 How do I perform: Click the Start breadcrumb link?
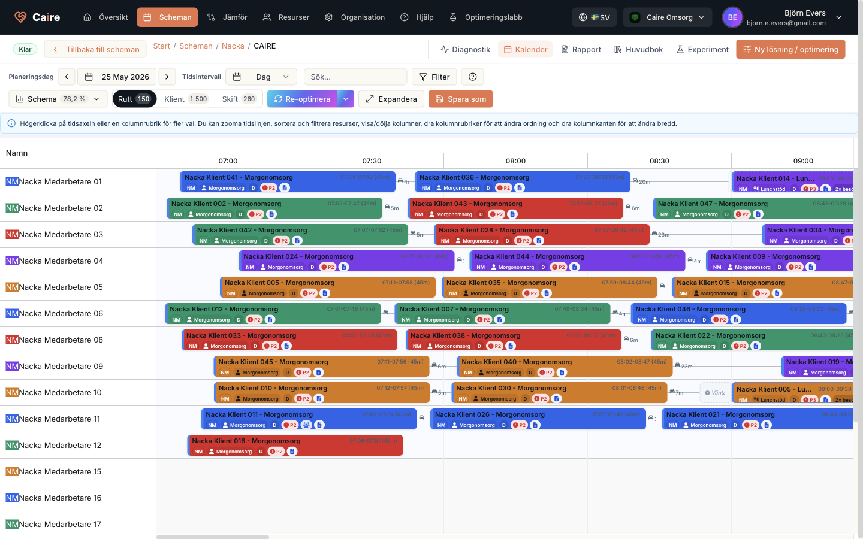coord(161,46)
